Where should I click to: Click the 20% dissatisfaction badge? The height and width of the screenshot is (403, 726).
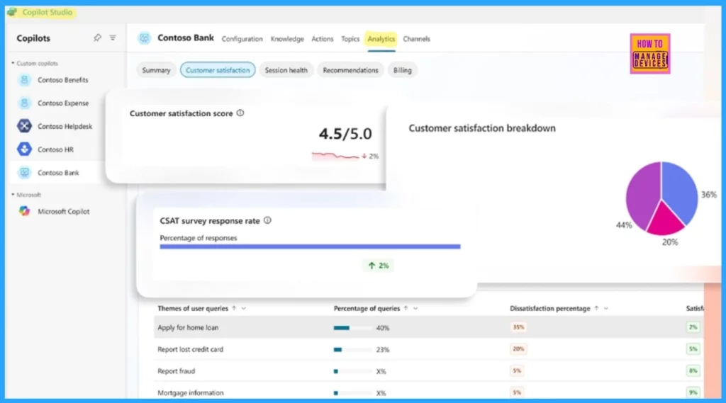(518, 349)
